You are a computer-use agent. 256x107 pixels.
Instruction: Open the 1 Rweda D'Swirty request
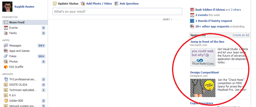pos(214,21)
